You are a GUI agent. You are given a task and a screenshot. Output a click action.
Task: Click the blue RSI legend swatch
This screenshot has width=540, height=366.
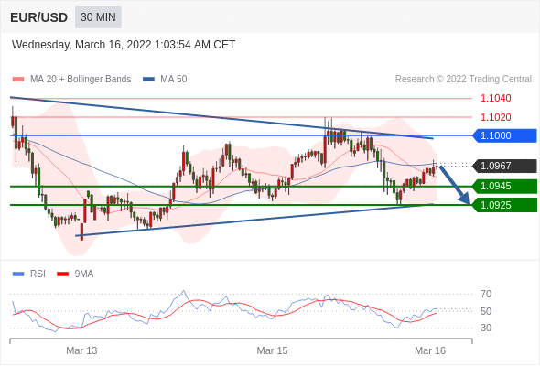click(18, 274)
